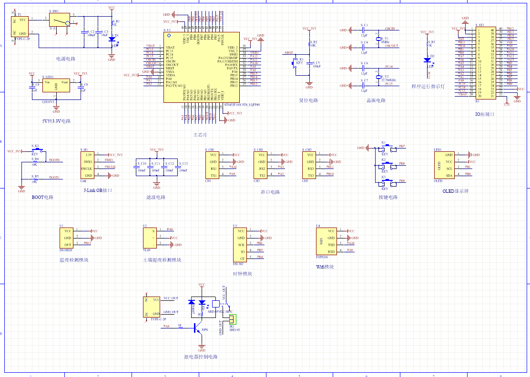Select the S_R5 10K BOOT1 resistor
The width and height of the screenshot is (530, 377).
point(35,179)
